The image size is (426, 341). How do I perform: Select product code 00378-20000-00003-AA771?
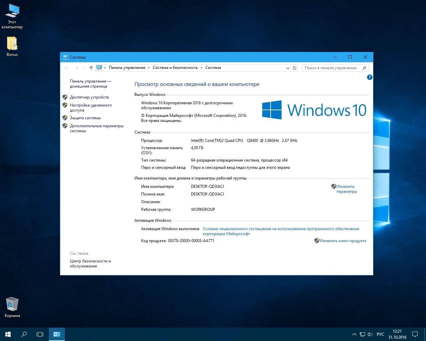click(191, 241)
